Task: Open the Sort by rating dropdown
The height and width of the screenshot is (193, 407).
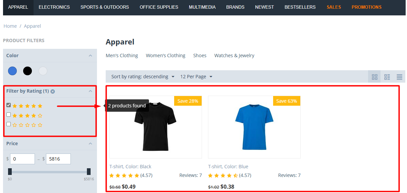Action: point(143,77)
